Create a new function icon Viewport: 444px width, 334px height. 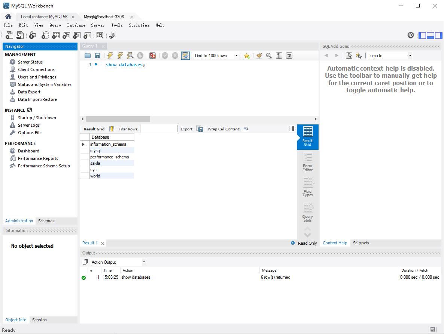[x=87, y=35]
